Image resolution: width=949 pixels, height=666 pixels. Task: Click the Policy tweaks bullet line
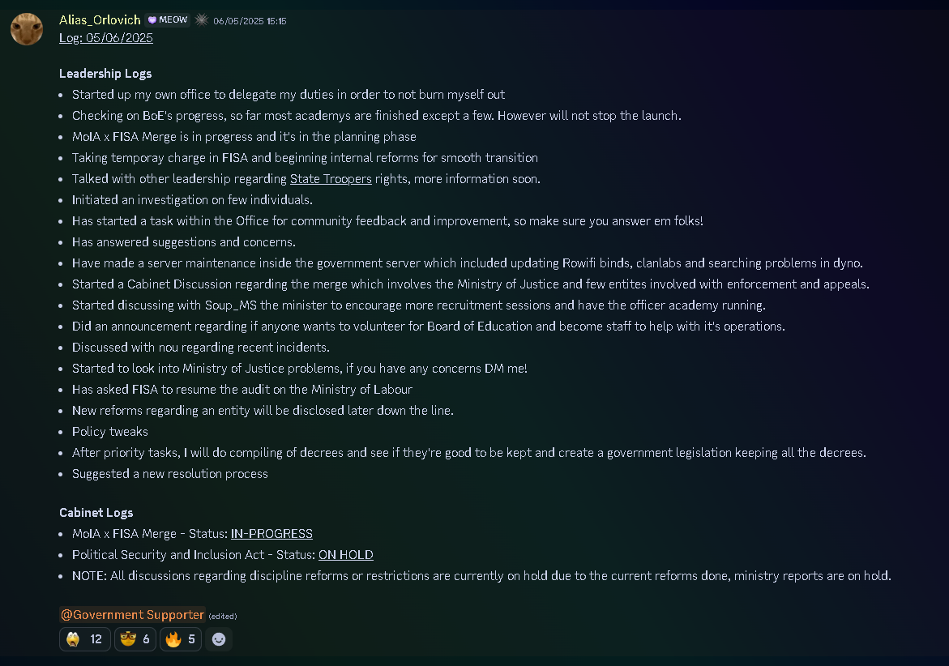pos(110,432)
